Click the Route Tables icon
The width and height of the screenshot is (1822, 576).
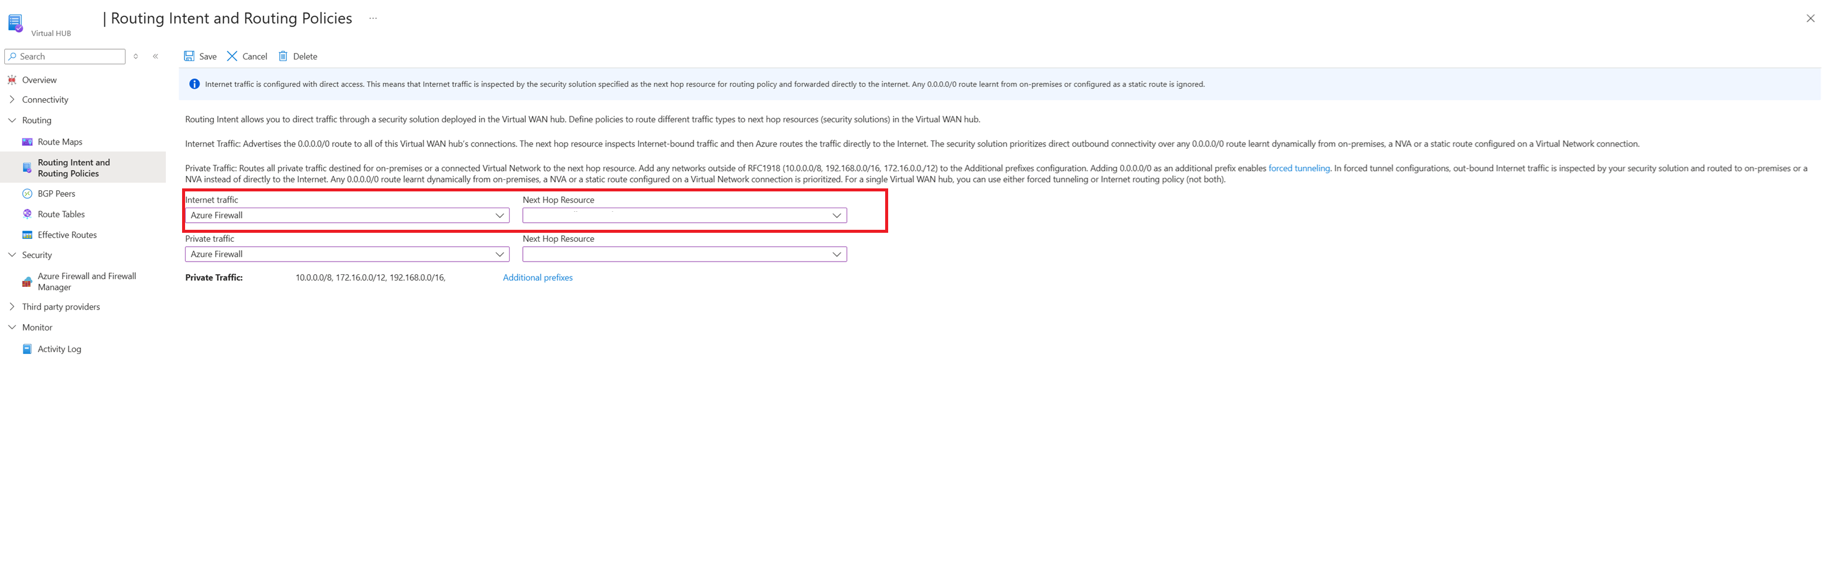coord(28,214)
